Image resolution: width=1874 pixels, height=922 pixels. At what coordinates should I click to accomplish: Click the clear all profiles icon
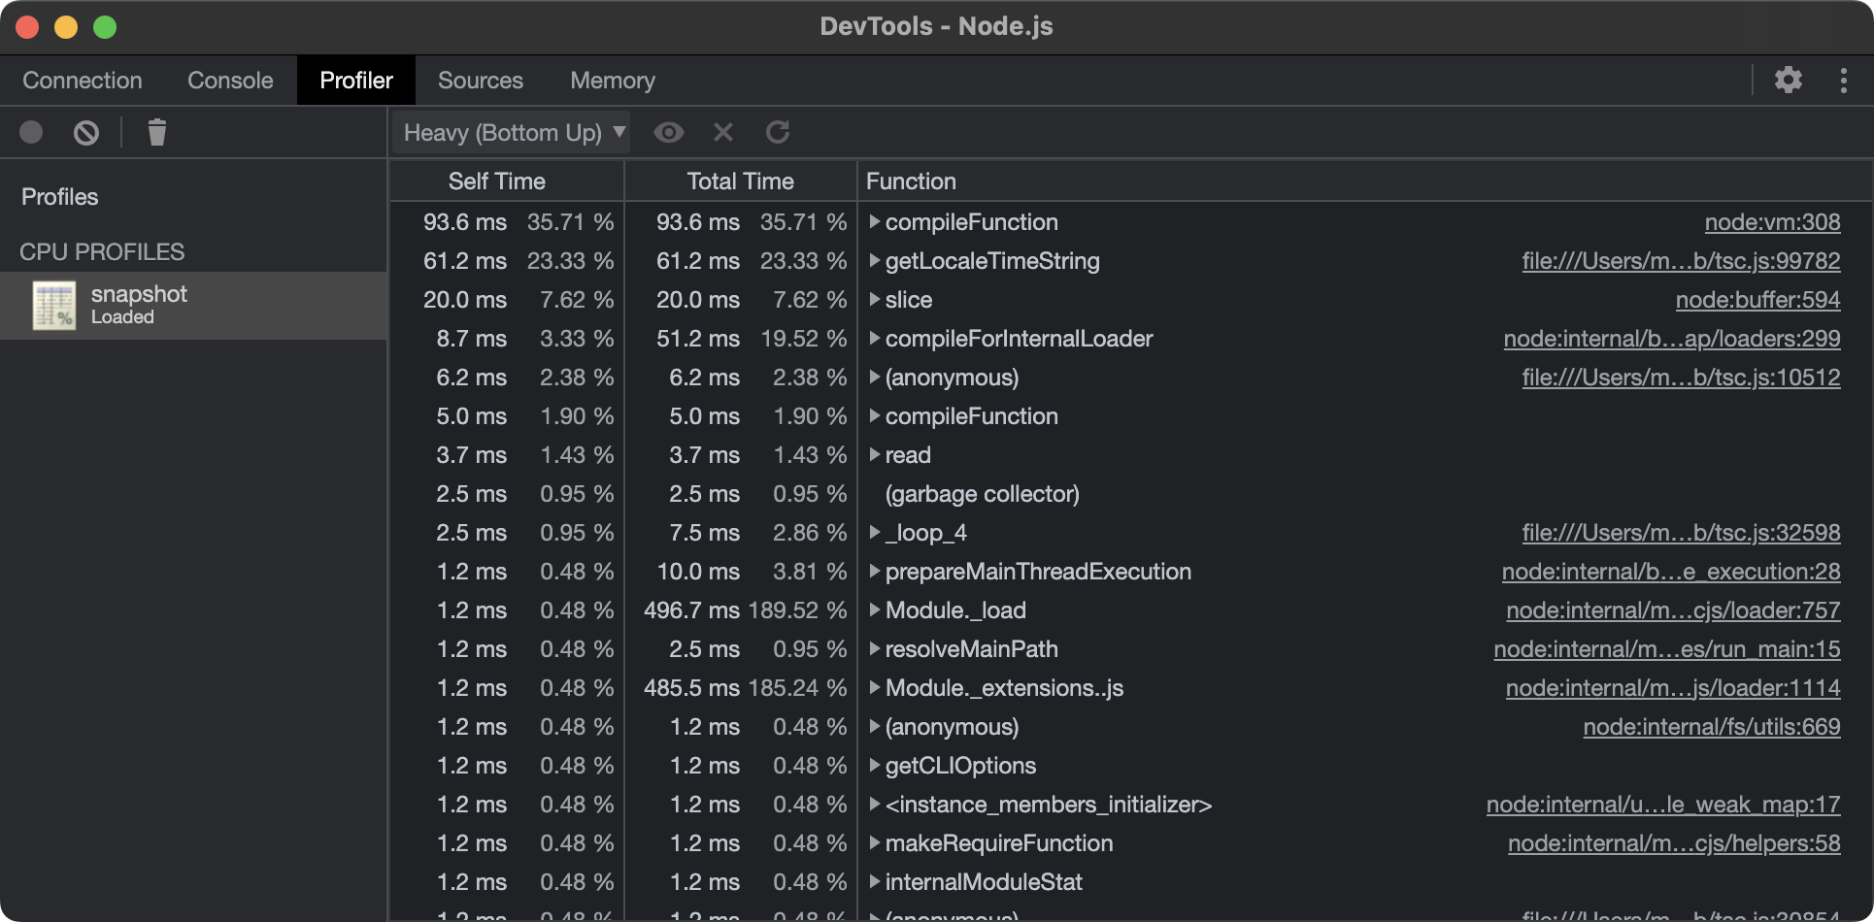pyautogui.click(x=86, y=132)
